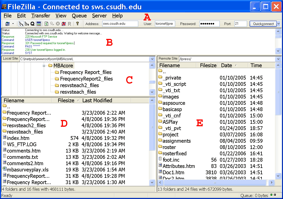Click the file icon beside 'mbasurveyplay.xls'
This screenshot has width=283, height=199.
coord(5,169)
